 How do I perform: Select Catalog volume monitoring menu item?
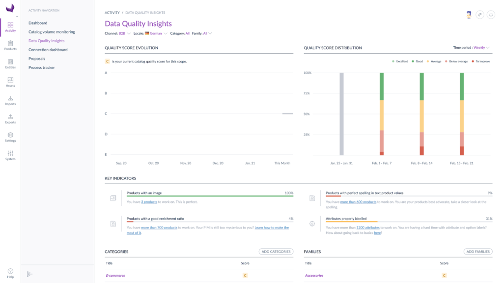pos(52,32)
